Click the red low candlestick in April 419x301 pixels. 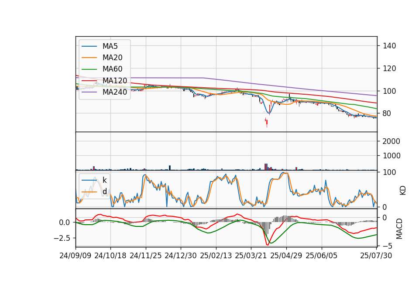click(267, 123)
